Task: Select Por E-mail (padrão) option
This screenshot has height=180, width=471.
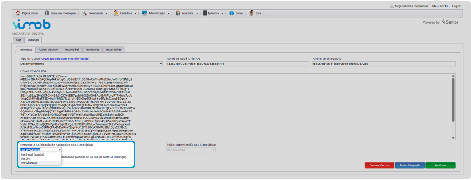Action: 41,155
